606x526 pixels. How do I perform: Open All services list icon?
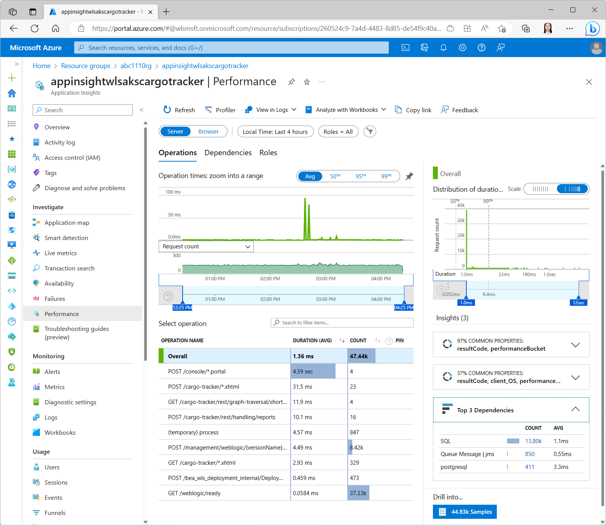(12, 124)
